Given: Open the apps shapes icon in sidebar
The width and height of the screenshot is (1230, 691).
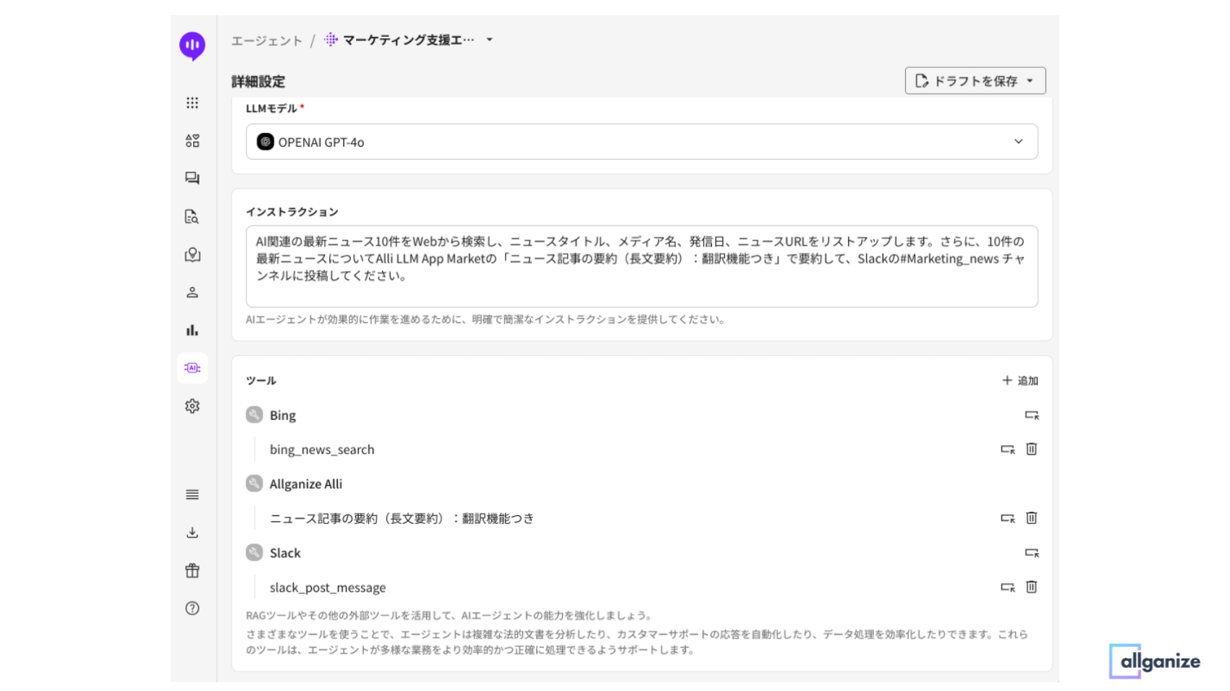Looking at the screenshot, I should (x=192, y=140).
